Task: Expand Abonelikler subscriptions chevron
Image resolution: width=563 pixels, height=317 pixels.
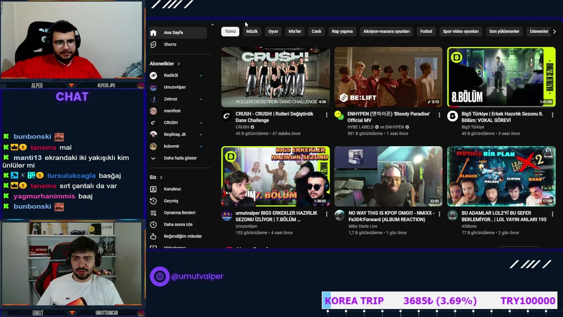Action: [x=179, y=64]
